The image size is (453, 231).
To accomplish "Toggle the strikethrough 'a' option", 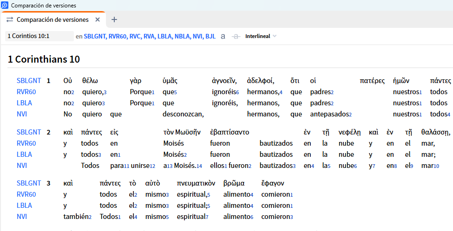I will pos(236,36).
